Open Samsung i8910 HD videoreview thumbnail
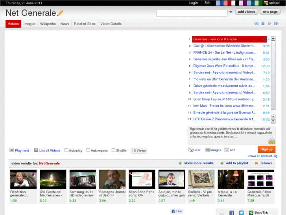Viewport: 286px width, 215px height. pyautogui.click(x=83, y=179)
